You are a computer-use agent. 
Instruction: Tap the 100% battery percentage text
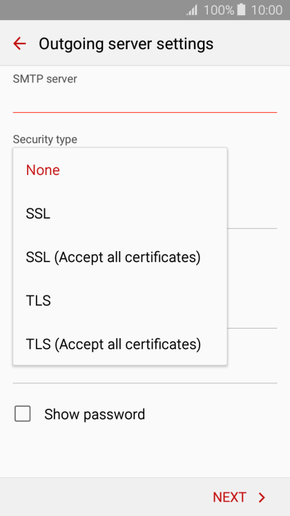(219, 10)
